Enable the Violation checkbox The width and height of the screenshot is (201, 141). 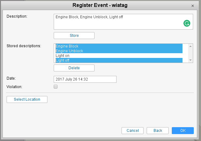[56, 87]
